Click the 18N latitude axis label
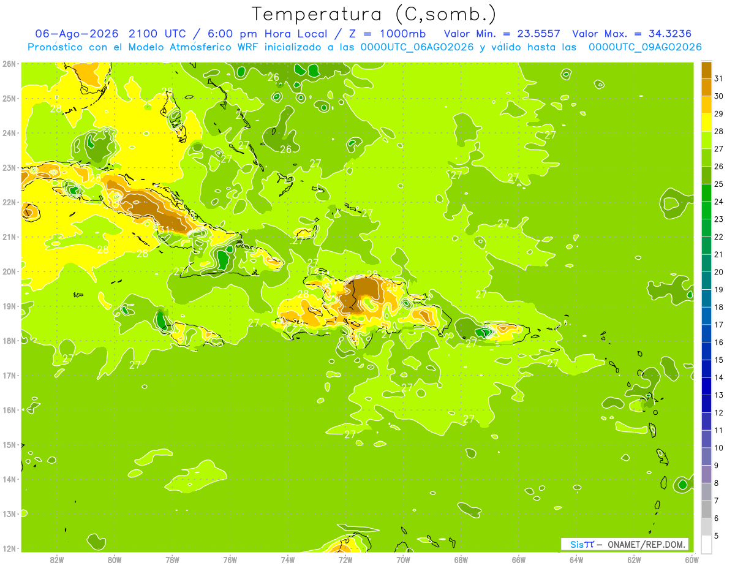Image resolution: width=735 pixels, height=568 pixels. (9, 341)
